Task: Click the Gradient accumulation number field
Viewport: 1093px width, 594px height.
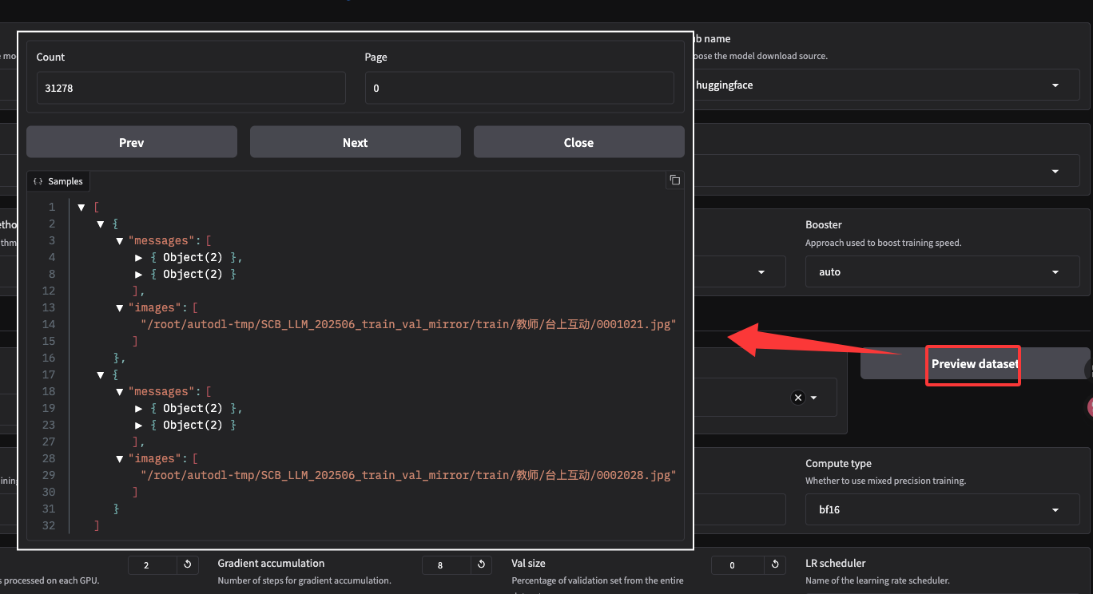Action: pyautogui.click(x=446, y=565)
